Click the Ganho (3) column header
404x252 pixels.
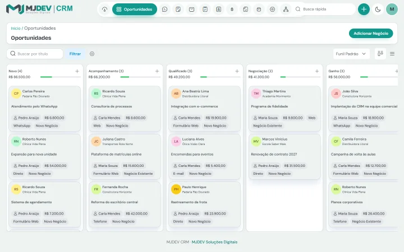tap(337, 71)
